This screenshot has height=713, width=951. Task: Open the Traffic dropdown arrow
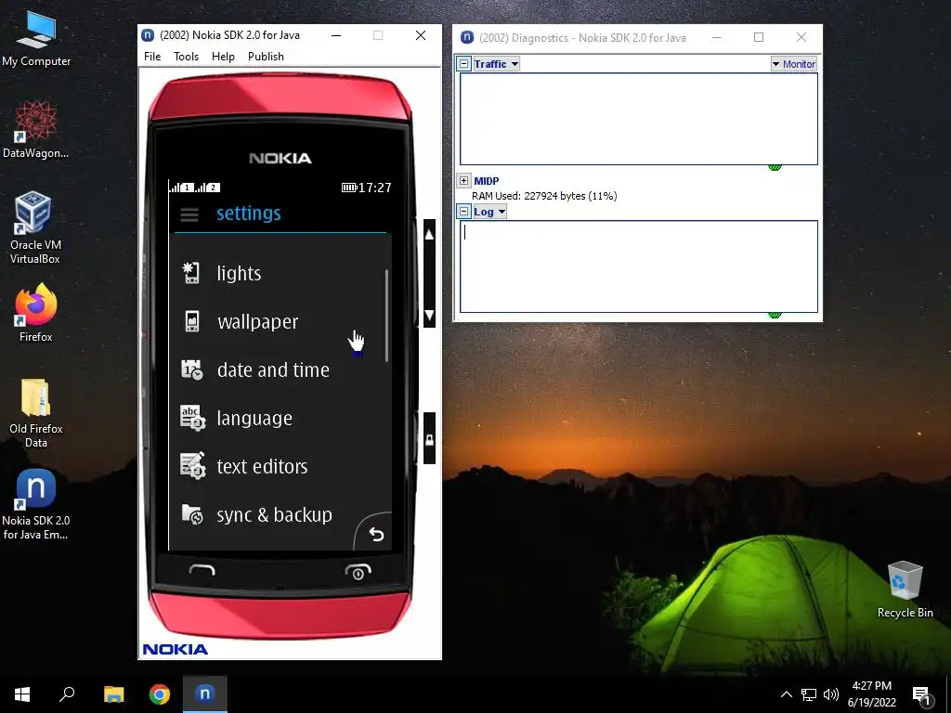coord(515,64)
